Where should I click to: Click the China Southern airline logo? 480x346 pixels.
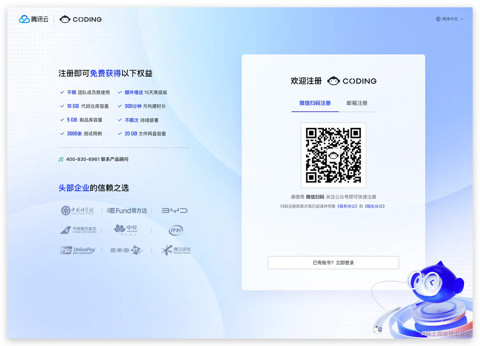click(x=78, y=230)
